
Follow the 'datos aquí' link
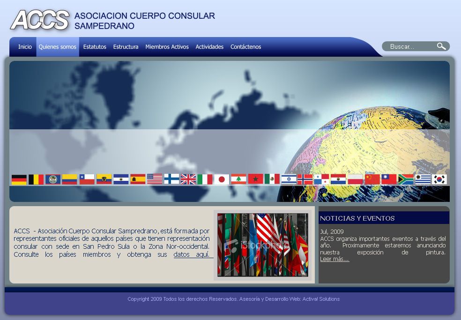click(x=192, y=254)
